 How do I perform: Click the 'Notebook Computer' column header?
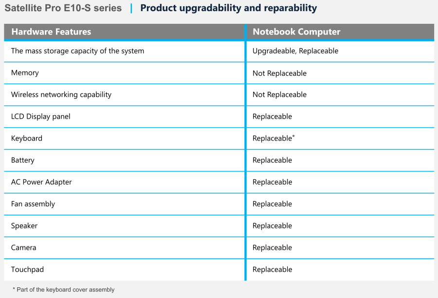[x=296, y=32]
